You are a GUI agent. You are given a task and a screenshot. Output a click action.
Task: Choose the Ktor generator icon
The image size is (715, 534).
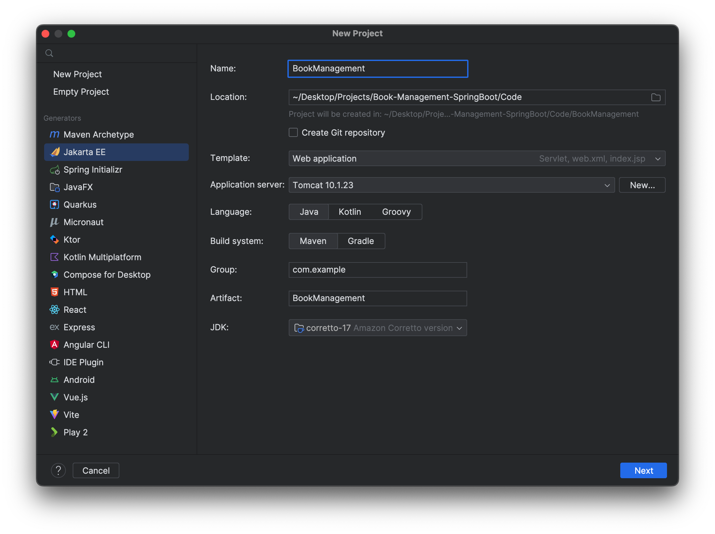coord(54,240)
